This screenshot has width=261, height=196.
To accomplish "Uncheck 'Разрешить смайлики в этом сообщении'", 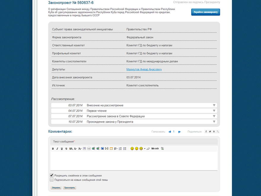I will point(52,175).
